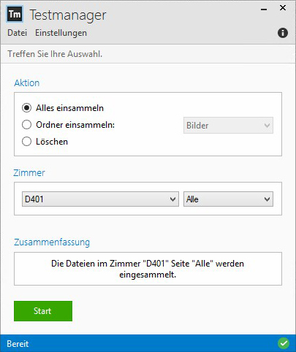
Task: Minimize the Testmanager window
Action: click(x=264, y=9)
